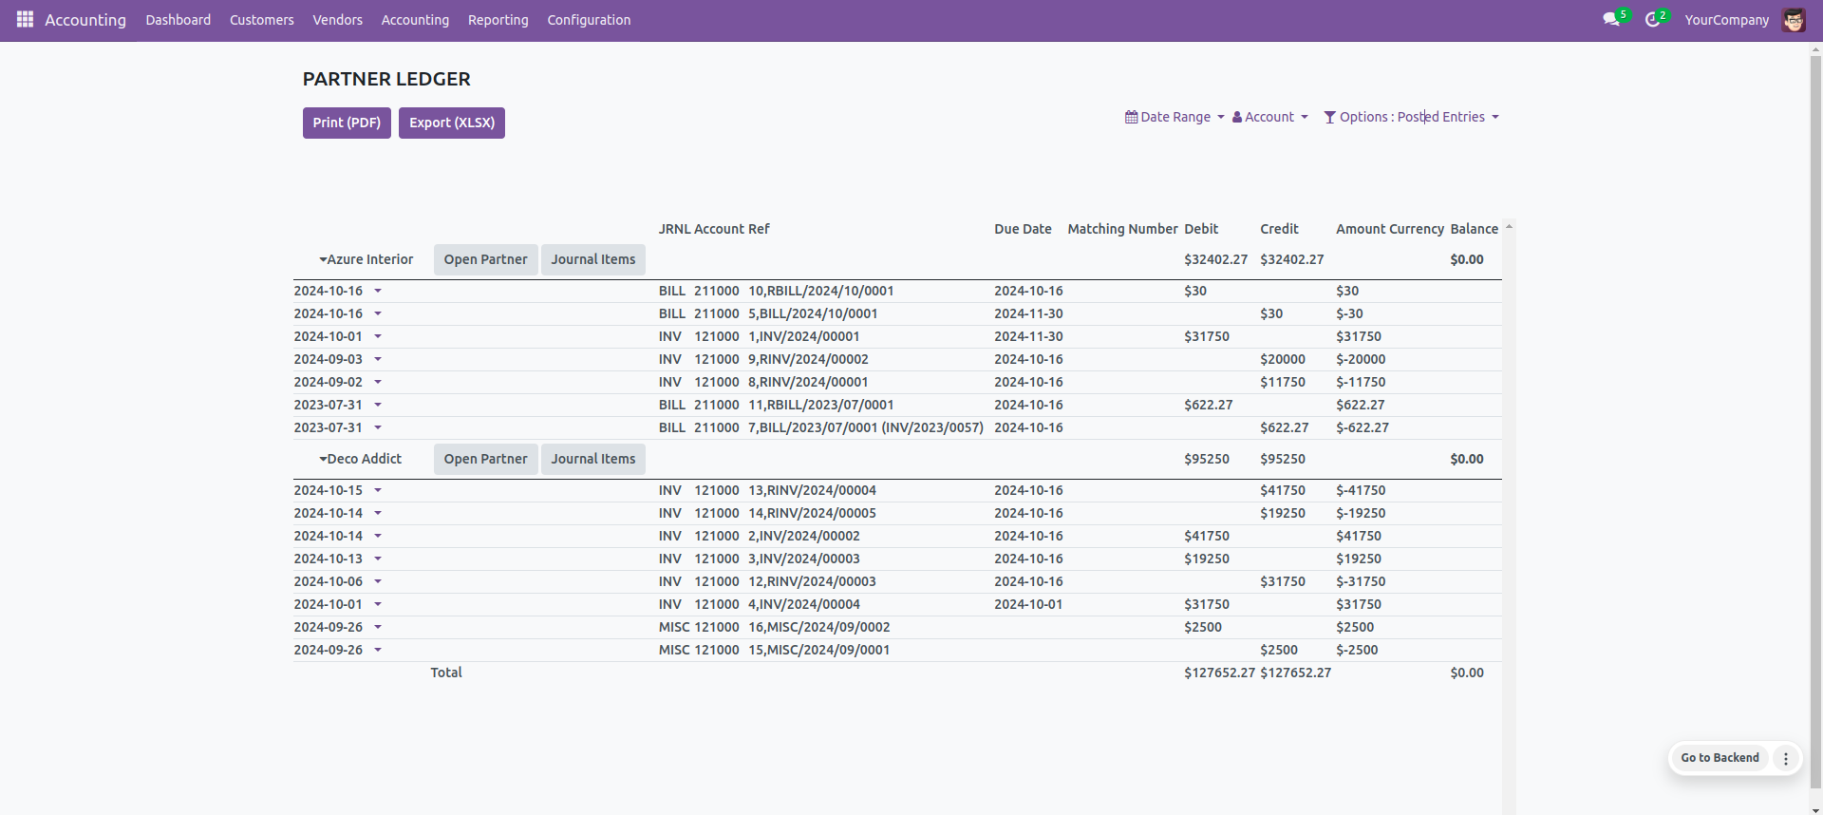Expand caret on the MISC/2024/09/0002 row
1823x815 pixels.
tap(378, 627)
